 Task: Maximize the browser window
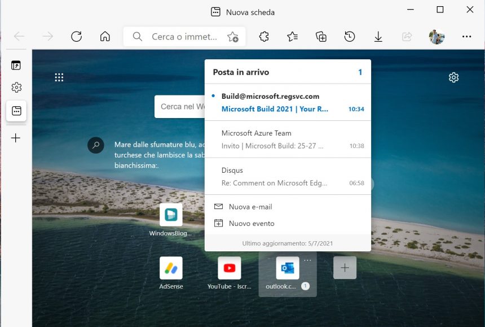[440, 10]
